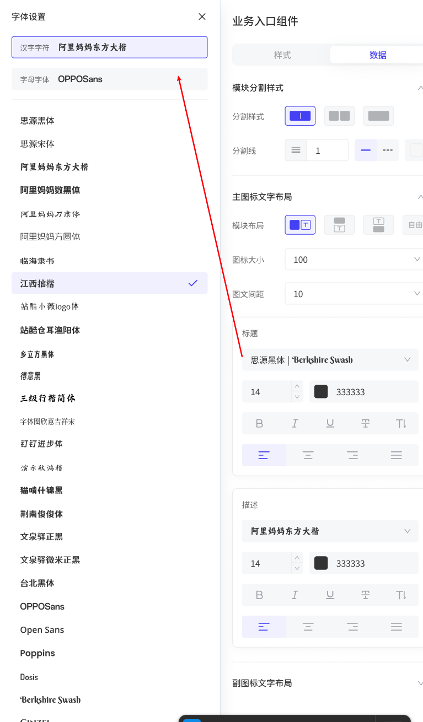Toggle strikethrough for 标题 text
423x722 pixels.
point(365,424)
